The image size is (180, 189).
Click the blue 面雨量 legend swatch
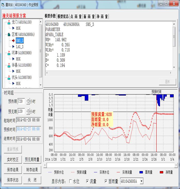pyautogui.click(x=141, y=172)
